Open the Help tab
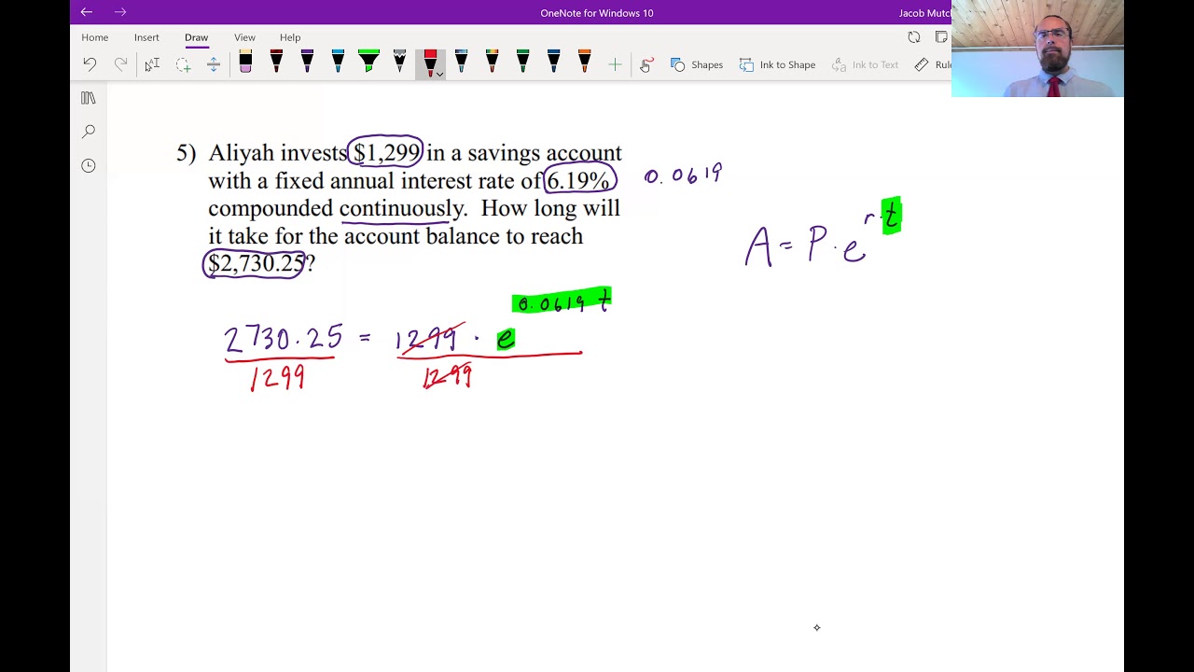1194x672 pixels. tap(290, 37)
